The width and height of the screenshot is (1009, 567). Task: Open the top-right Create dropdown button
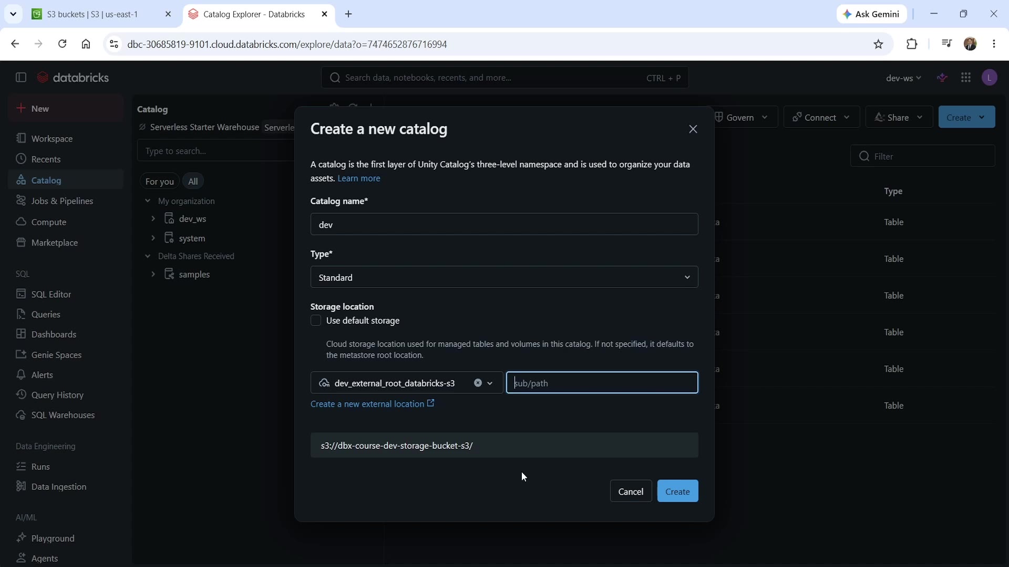click(966, 117)
